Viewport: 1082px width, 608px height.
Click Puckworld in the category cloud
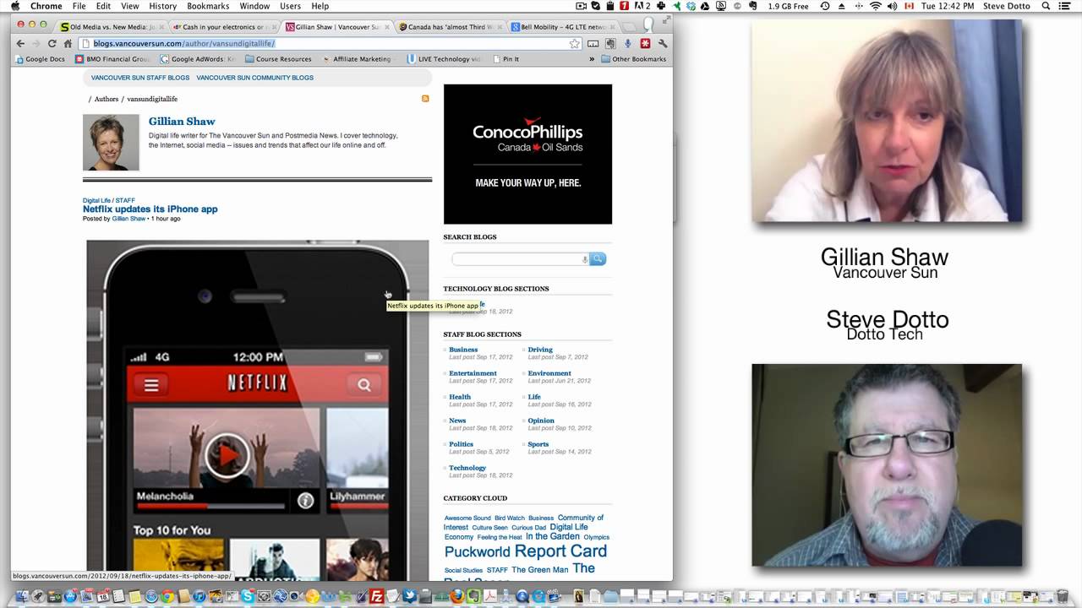[477, 552]
